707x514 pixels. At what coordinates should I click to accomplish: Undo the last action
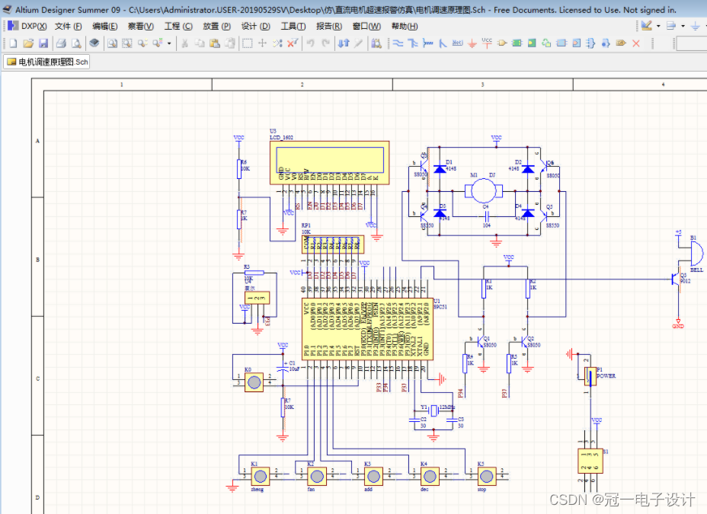[311, 43]
